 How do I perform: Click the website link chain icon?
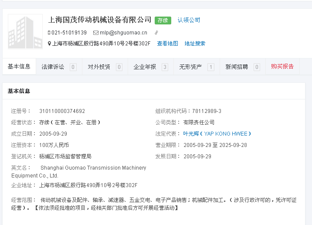[156, 33]
